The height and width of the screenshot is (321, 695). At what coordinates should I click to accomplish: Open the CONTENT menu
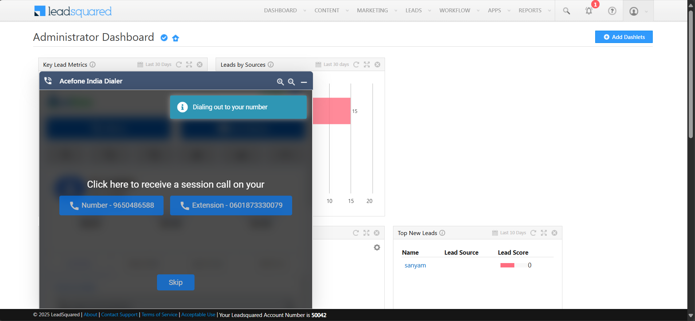327,11
